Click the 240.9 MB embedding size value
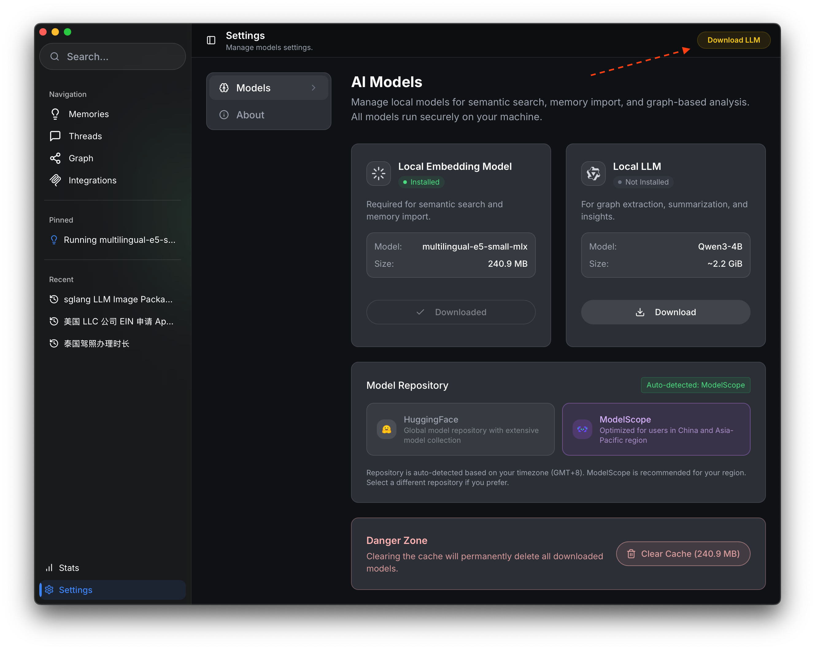Screen dimensions: 815x650 coord(508,264)
